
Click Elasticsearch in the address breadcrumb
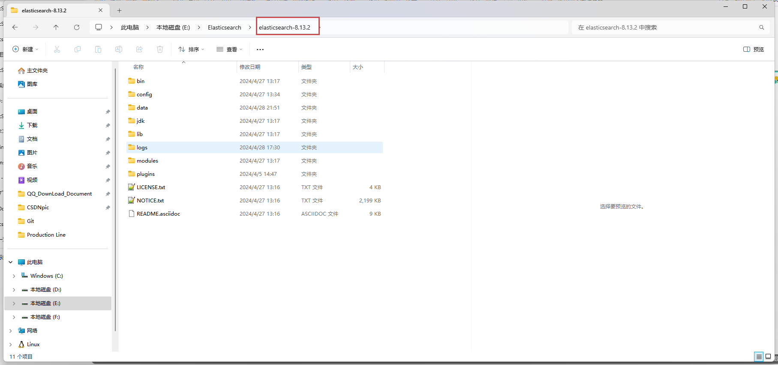coord(225,27)
